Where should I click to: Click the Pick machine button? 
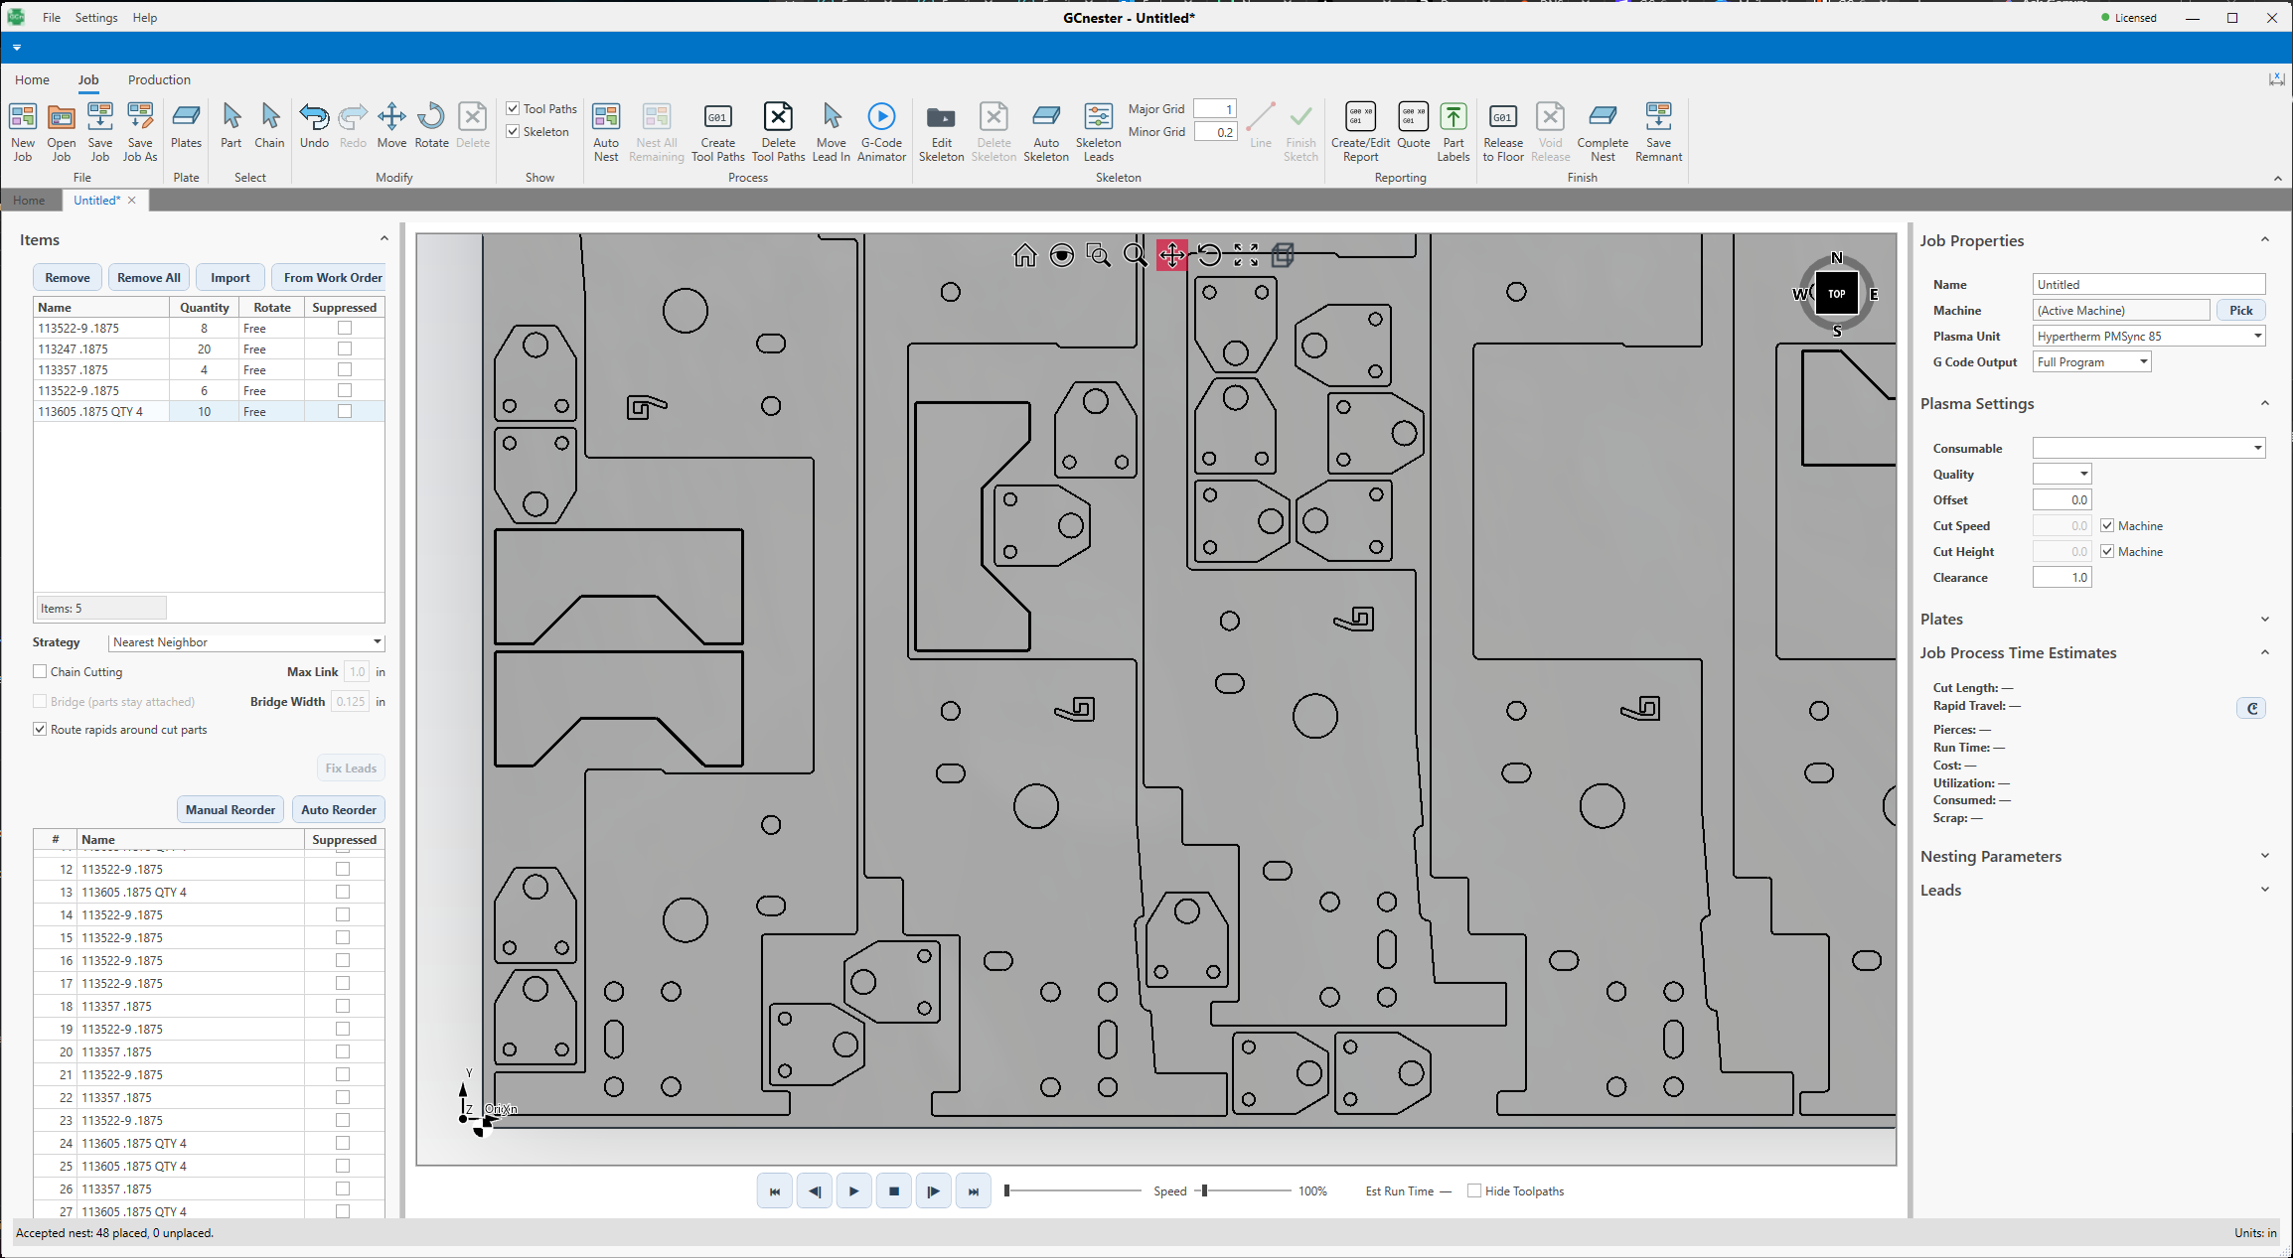click(x=2240, y=310)
